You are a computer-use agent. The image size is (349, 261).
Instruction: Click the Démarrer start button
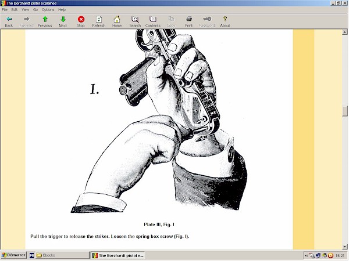click(x=13, y=255)
